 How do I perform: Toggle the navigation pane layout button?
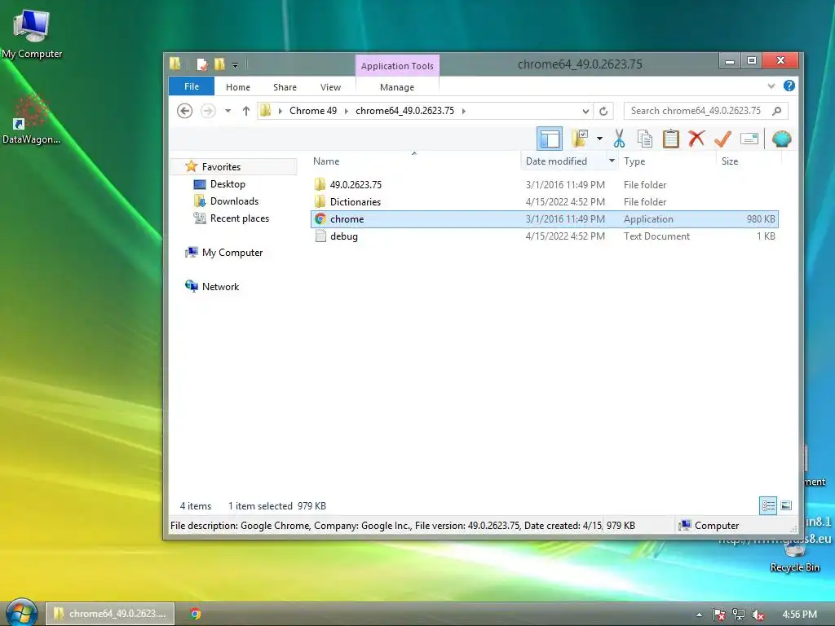[549, 139]
